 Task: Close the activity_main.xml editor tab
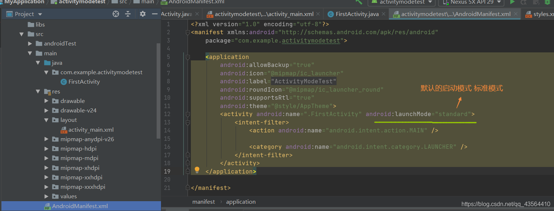point(318,14)
